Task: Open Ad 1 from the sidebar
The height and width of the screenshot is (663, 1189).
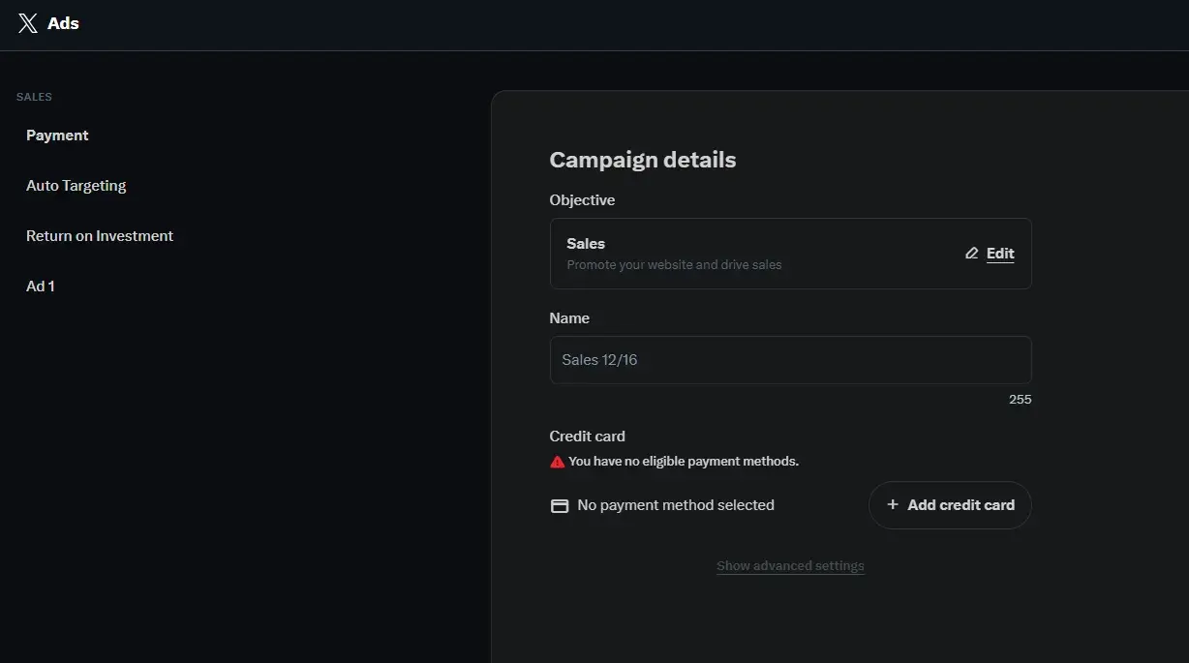Action: pyautogui.click(x=40, y=286)
